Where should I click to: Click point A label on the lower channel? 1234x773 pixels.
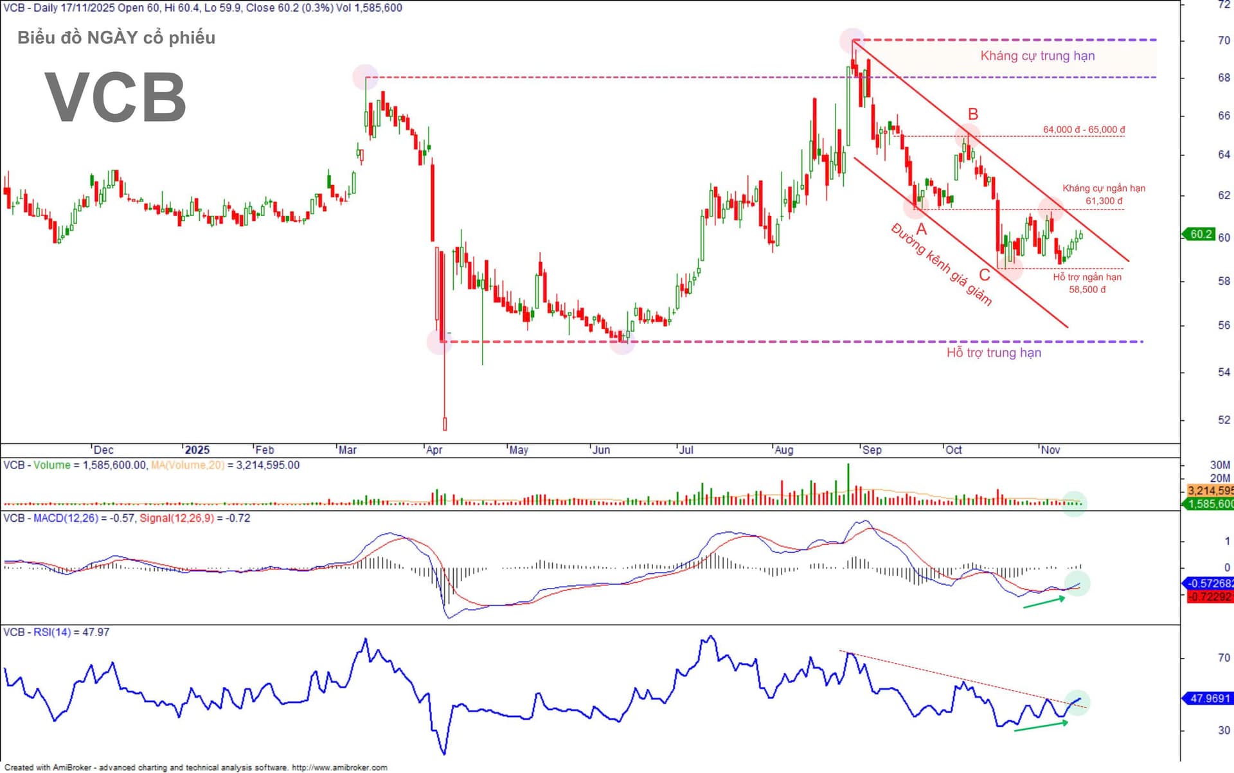coord(921,229)
